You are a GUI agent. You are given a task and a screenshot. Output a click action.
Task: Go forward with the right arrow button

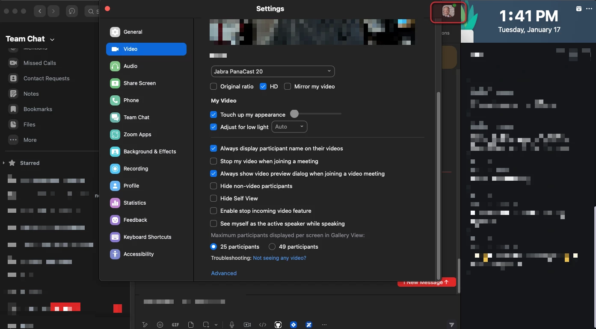click(53, 11)
